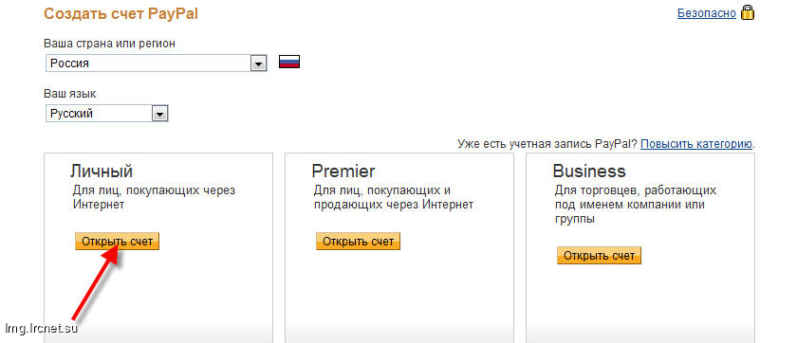Follow the Повысить категорию link
The width and height of the screenshot is (797, 343).
pos(695,144)
